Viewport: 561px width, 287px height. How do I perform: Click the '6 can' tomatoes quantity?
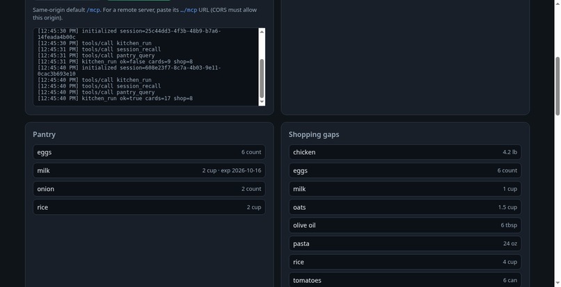pyautogui.click(x=509, y=280)
